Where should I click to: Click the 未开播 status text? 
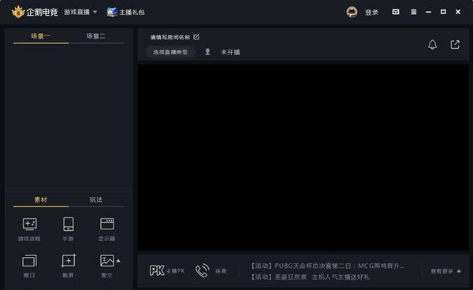[x=230, y=52]
